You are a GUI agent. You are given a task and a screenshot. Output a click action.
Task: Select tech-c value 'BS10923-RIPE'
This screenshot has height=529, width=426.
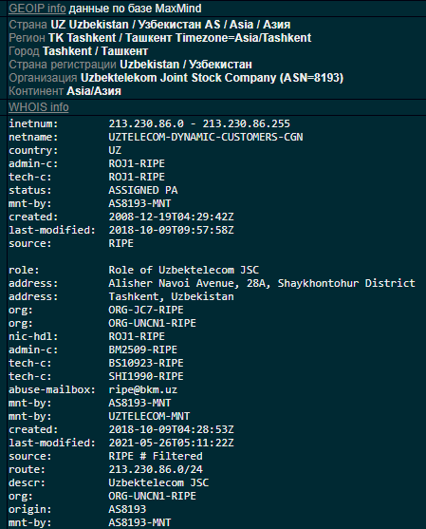pyautogui.click(x=146, y=363)
